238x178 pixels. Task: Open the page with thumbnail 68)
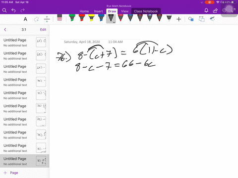(x=25, y=55)
